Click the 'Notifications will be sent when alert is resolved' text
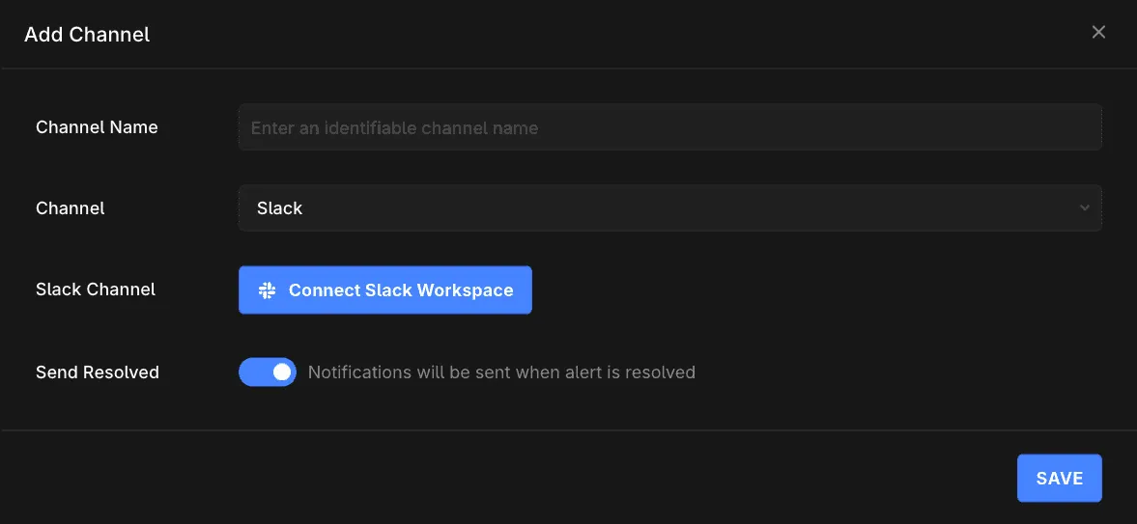The image size is (1137, 524). coord(501,372)
